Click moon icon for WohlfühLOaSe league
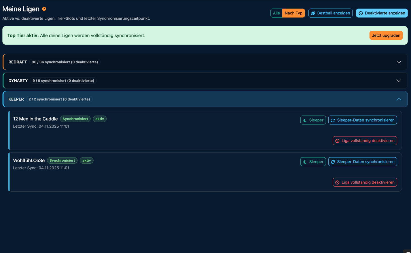Image resolution: width=411 pixels, height=253 pixels. [x=305, y=162]
